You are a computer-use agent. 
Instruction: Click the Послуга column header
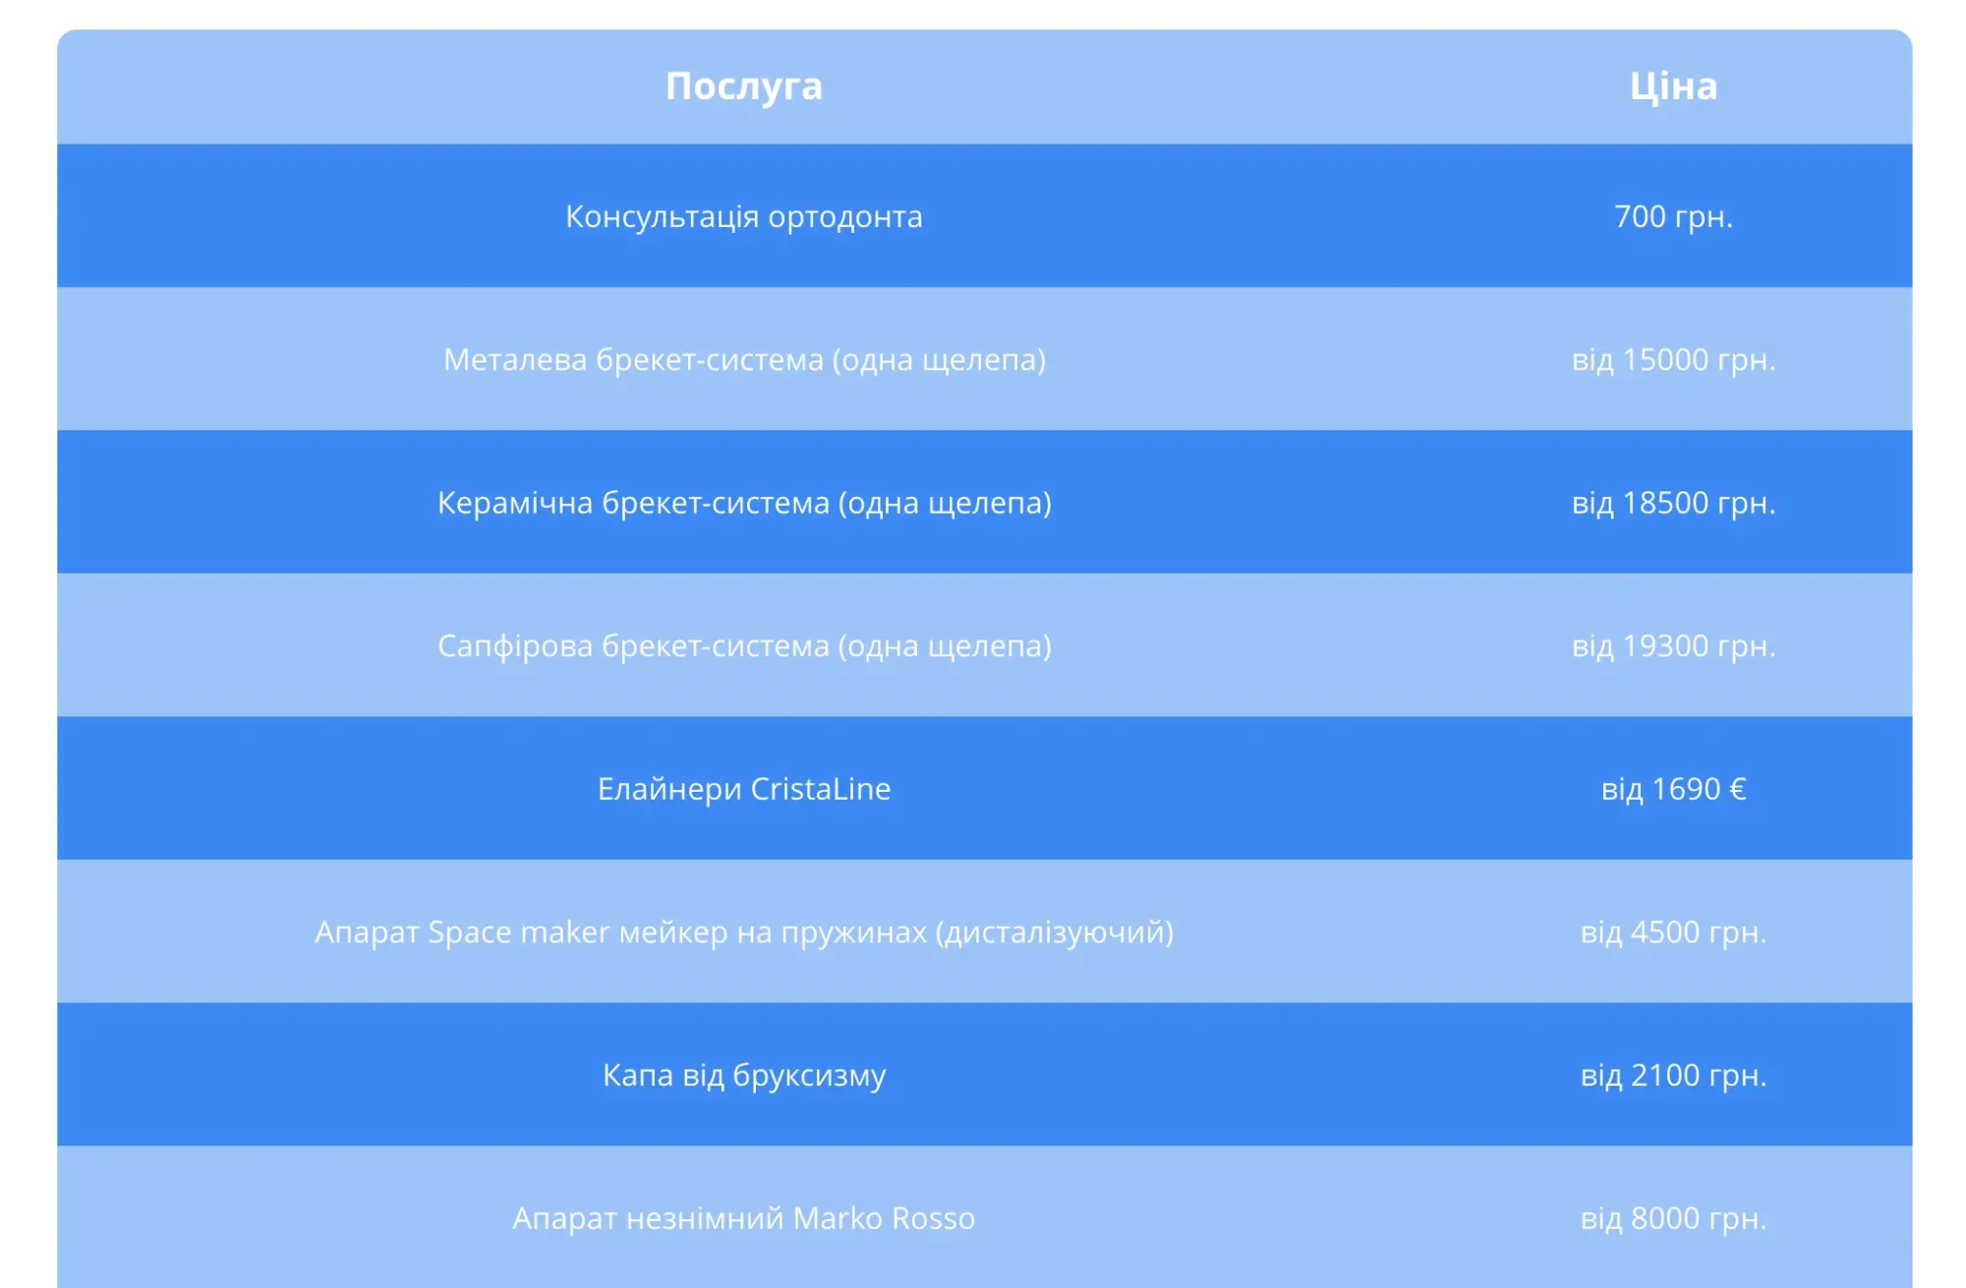(x=743, y=86)
